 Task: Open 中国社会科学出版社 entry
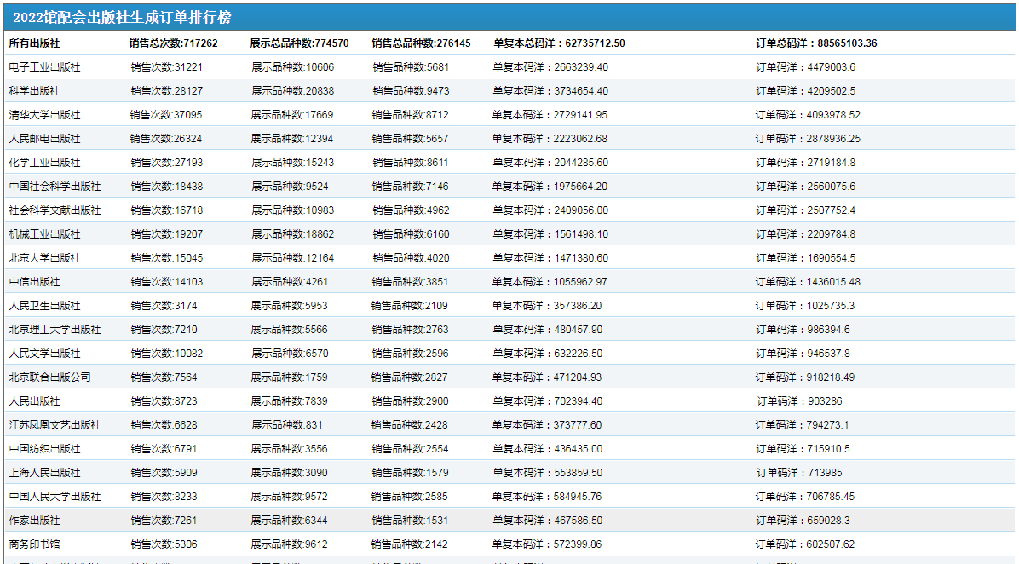click(55, 187)
